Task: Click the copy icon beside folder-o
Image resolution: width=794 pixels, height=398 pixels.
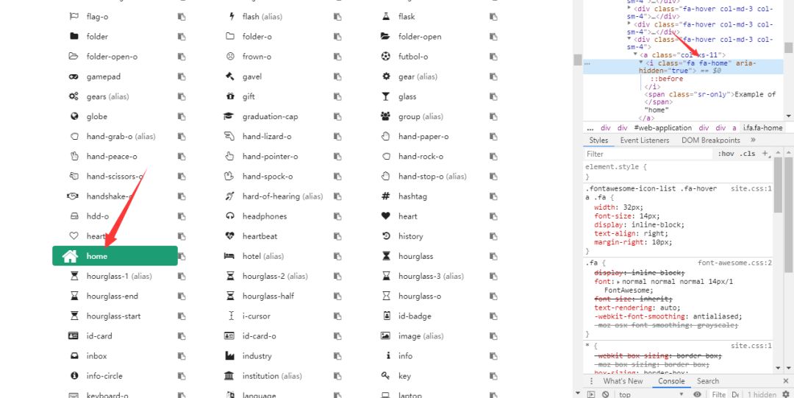Action: tap(337, 37)
